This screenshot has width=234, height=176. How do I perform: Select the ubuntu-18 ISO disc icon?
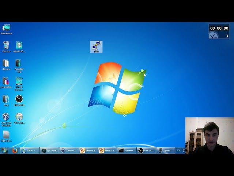19,47
